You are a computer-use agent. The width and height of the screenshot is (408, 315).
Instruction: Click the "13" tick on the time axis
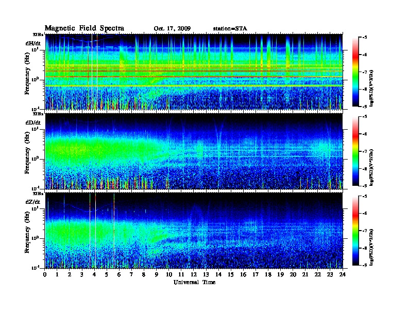tap(206, 274)
